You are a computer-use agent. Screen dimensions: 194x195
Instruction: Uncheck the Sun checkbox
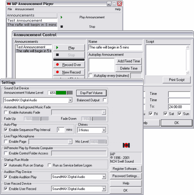tap(180, 114)
